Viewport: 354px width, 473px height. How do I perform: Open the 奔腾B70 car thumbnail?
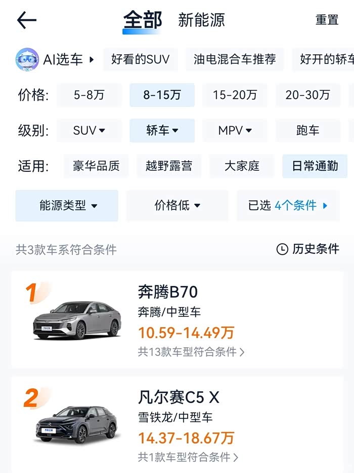point(77,320)
